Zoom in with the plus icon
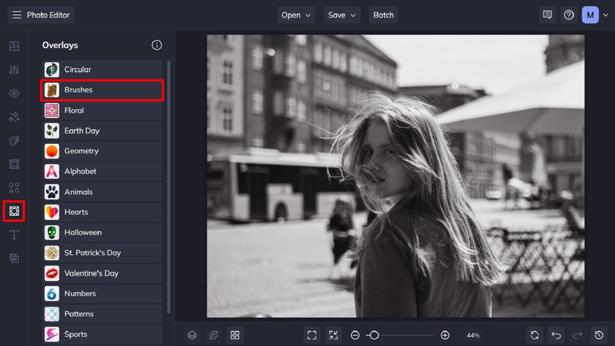Image resolution: width=615 pixels, height=346 pixels. coord(445,335)
